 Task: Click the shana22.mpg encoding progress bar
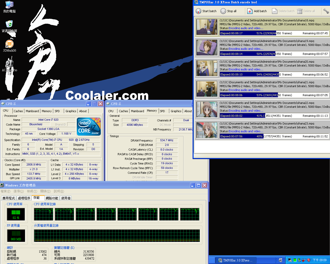pos(274,116)
